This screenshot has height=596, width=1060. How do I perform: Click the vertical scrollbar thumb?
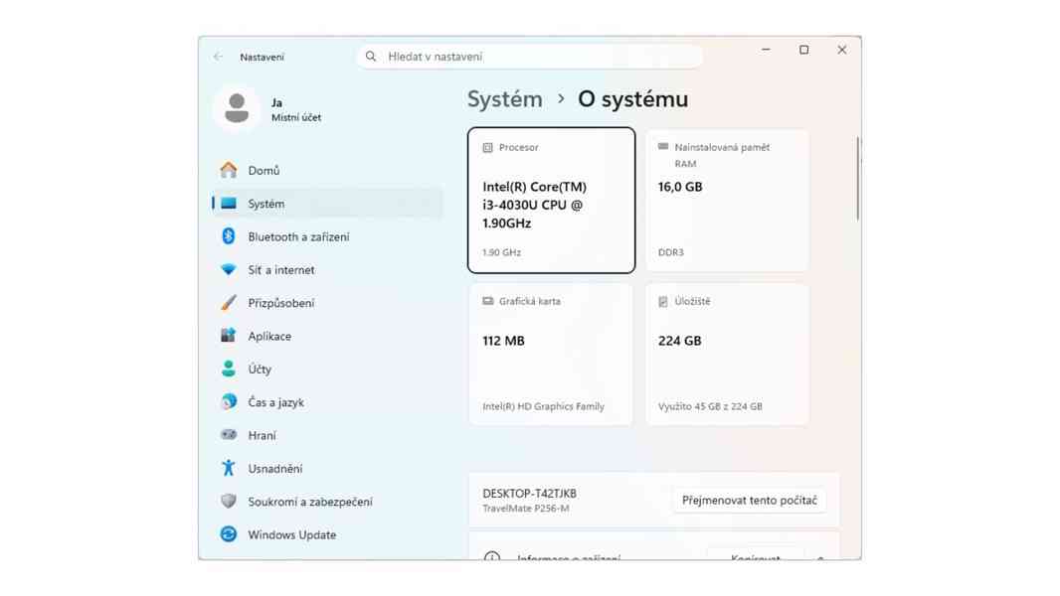(857, 178)
